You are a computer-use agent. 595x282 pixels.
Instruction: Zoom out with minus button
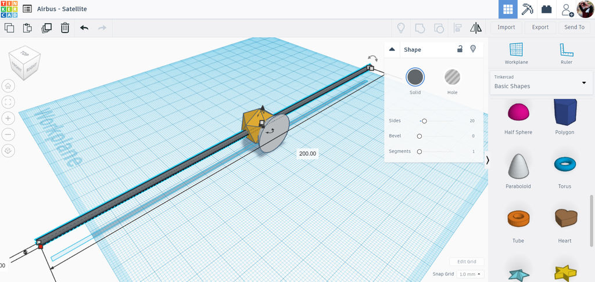click(x=8, y=135)
